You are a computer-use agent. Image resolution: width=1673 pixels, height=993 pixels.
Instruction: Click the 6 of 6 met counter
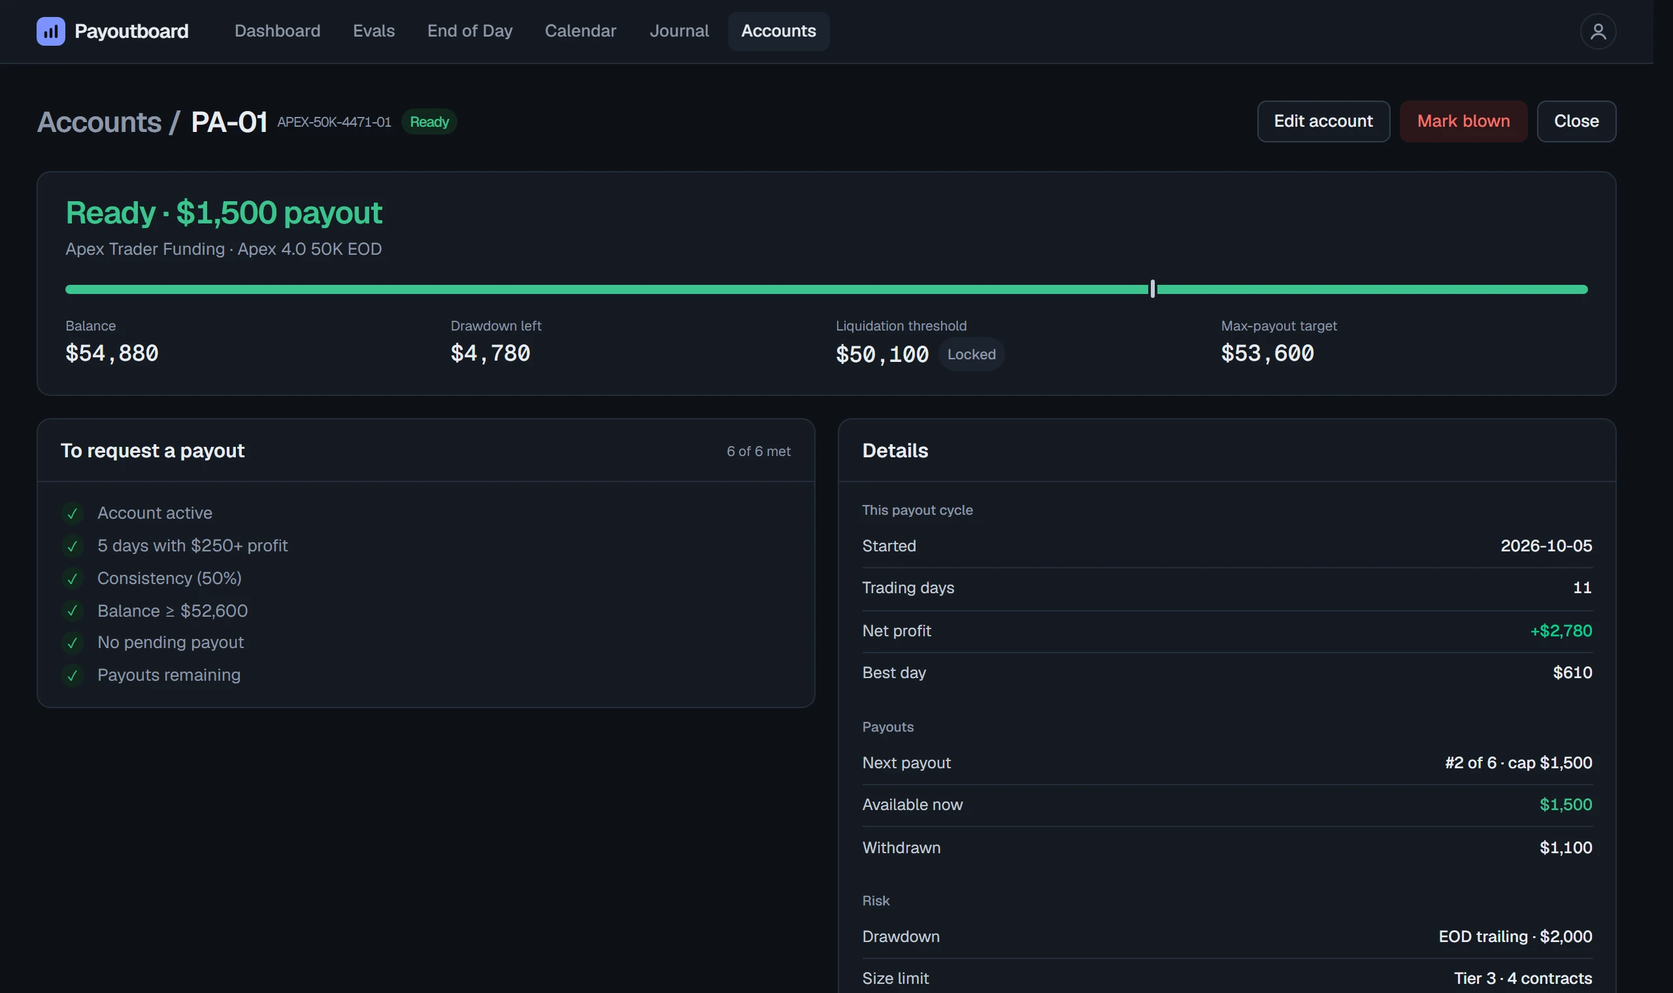click(x=758, y=451)
